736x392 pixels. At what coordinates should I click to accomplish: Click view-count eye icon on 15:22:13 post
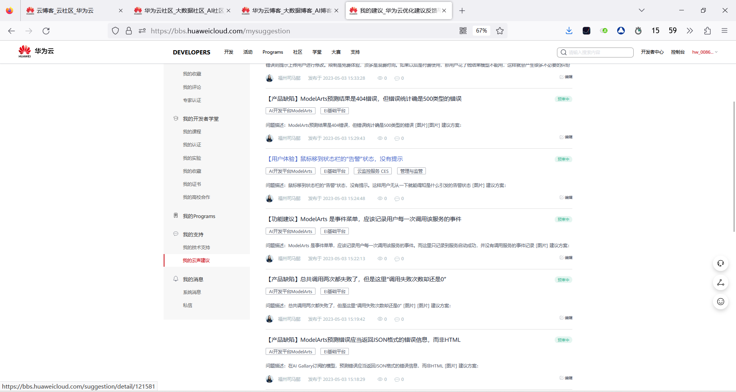pos(380,259)
